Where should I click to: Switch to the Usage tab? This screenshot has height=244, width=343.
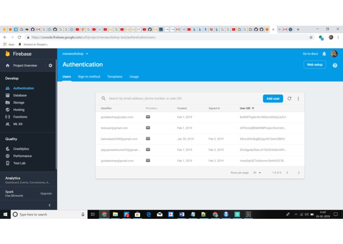(x=134, y=77)
